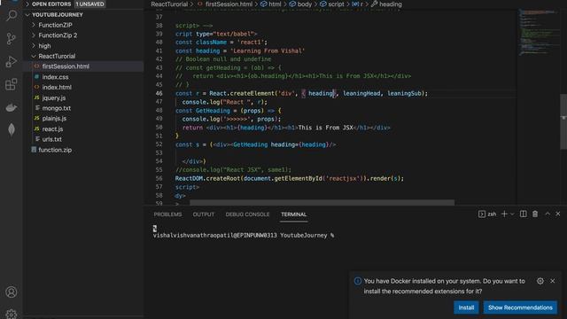Open the Docker view in activity bar
Screen dimensions: 567x319
12,107
